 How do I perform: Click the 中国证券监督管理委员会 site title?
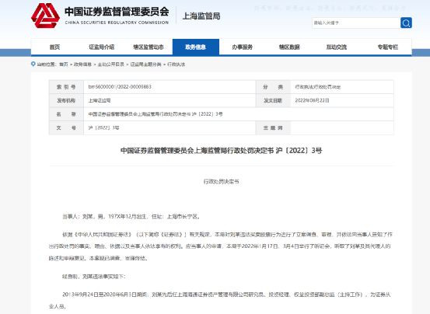[117, 12]
